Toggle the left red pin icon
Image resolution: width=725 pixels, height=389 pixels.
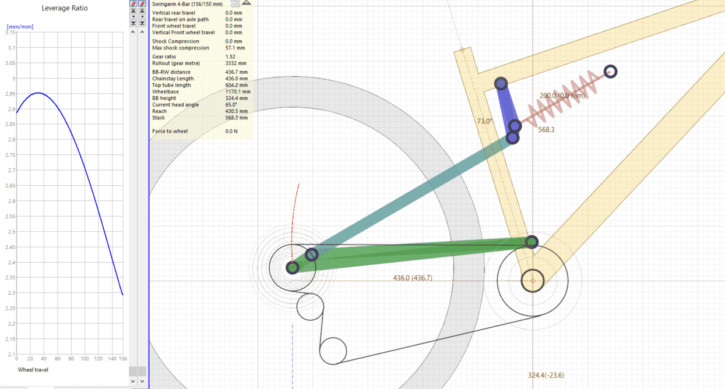133,3
